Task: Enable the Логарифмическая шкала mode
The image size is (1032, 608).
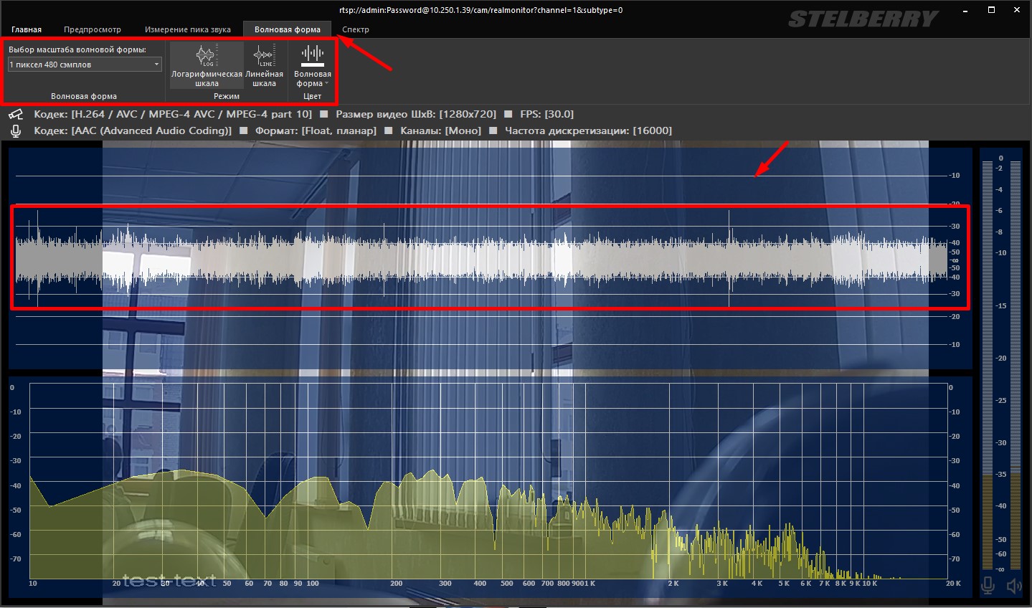Action: pyautogui.click(x=207, y=65)
